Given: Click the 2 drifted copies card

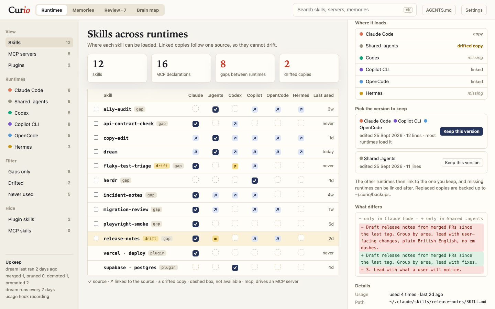Looking at the screenshot, I should click(x=309, y=68).
